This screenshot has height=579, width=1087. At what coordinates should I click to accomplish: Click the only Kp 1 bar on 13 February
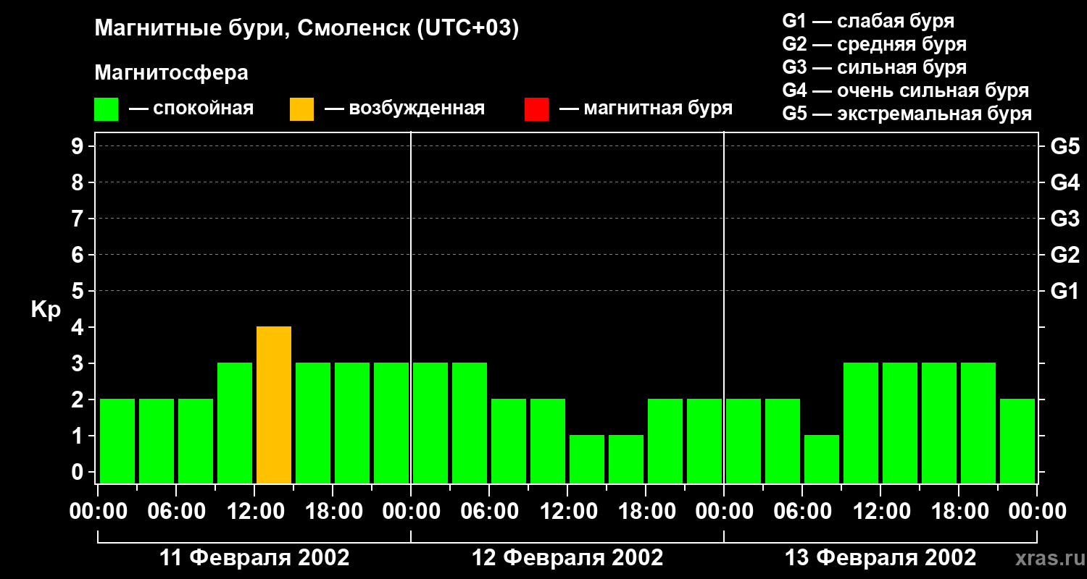(822, 460)
